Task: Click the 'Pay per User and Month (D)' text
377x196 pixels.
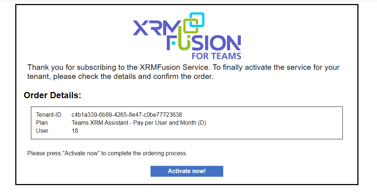Action: [170, 123]
